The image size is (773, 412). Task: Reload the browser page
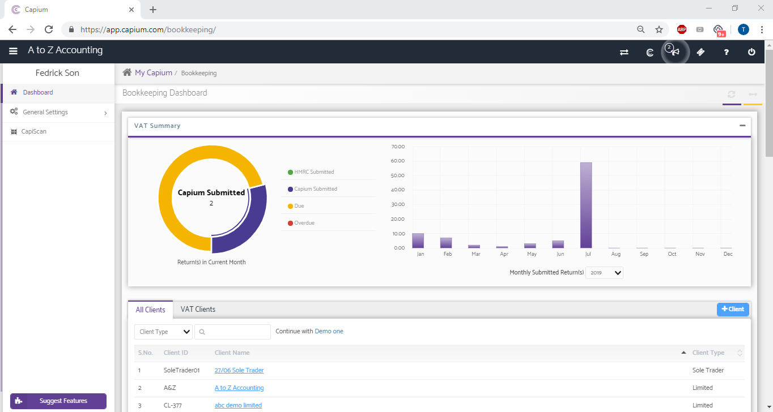pyautogui.click(x=49, y=29)
